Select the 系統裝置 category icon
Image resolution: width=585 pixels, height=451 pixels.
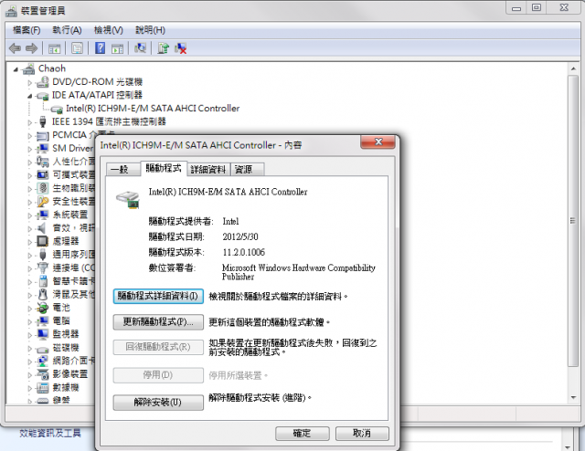point(43,215)
